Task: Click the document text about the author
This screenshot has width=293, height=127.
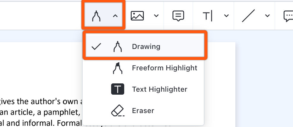Action: tap(40, 102)
